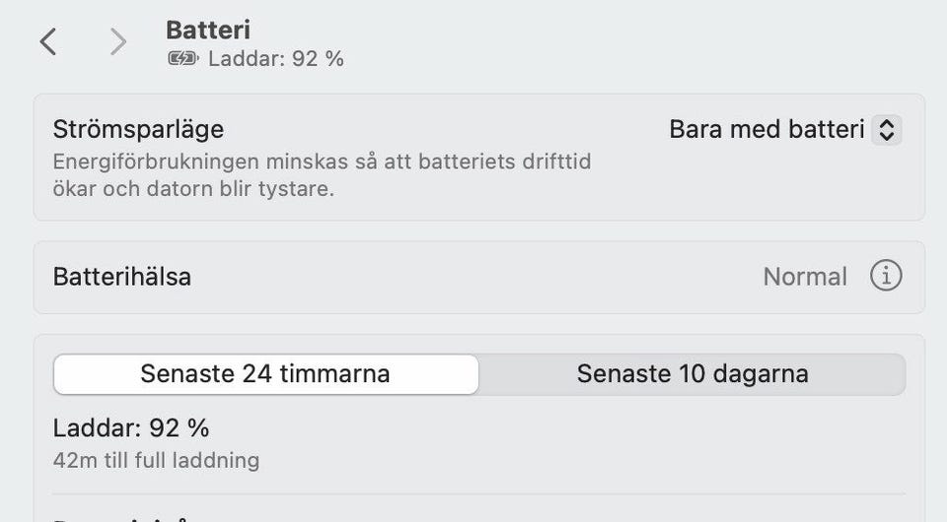Go back using the left chevron
Screen dimensions: 947x522
[x=47, y=41]
